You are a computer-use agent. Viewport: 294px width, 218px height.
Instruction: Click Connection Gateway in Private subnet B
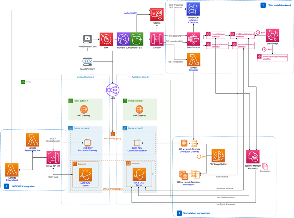(x=137, y=143)
